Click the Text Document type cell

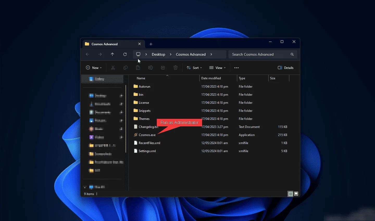[x=249, y=127]
